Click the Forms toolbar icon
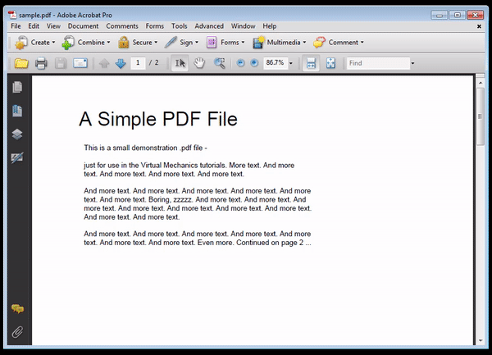The image size is (492, 355). point(212,43)
